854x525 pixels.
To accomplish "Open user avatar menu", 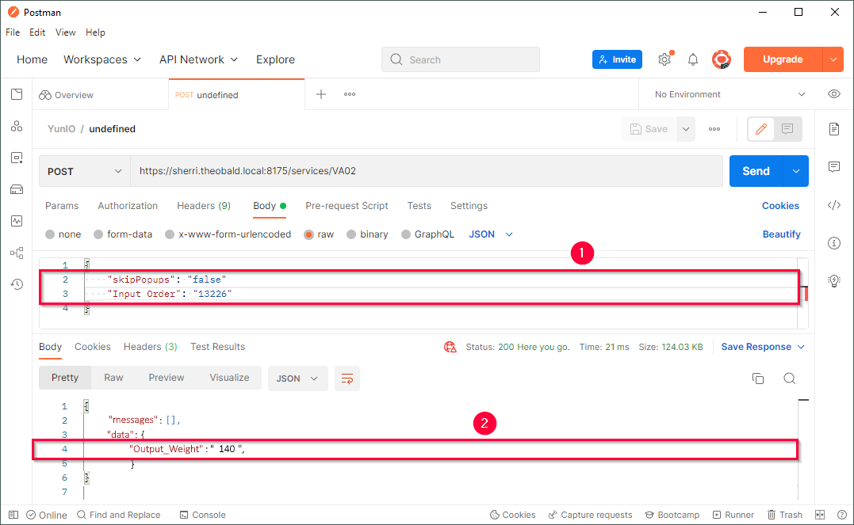I will (x=722, y=59).
